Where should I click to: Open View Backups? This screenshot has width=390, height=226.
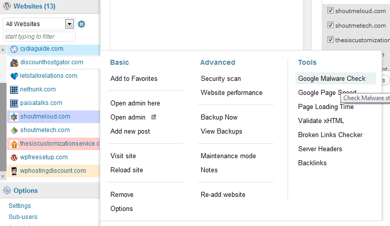(x=221, y=132)
